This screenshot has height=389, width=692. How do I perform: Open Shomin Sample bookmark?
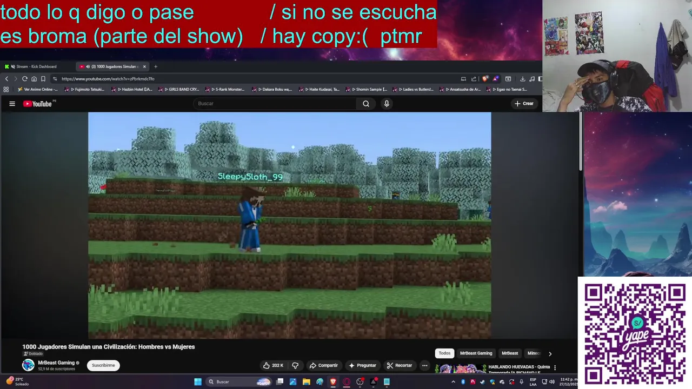[x=367, y=90]
